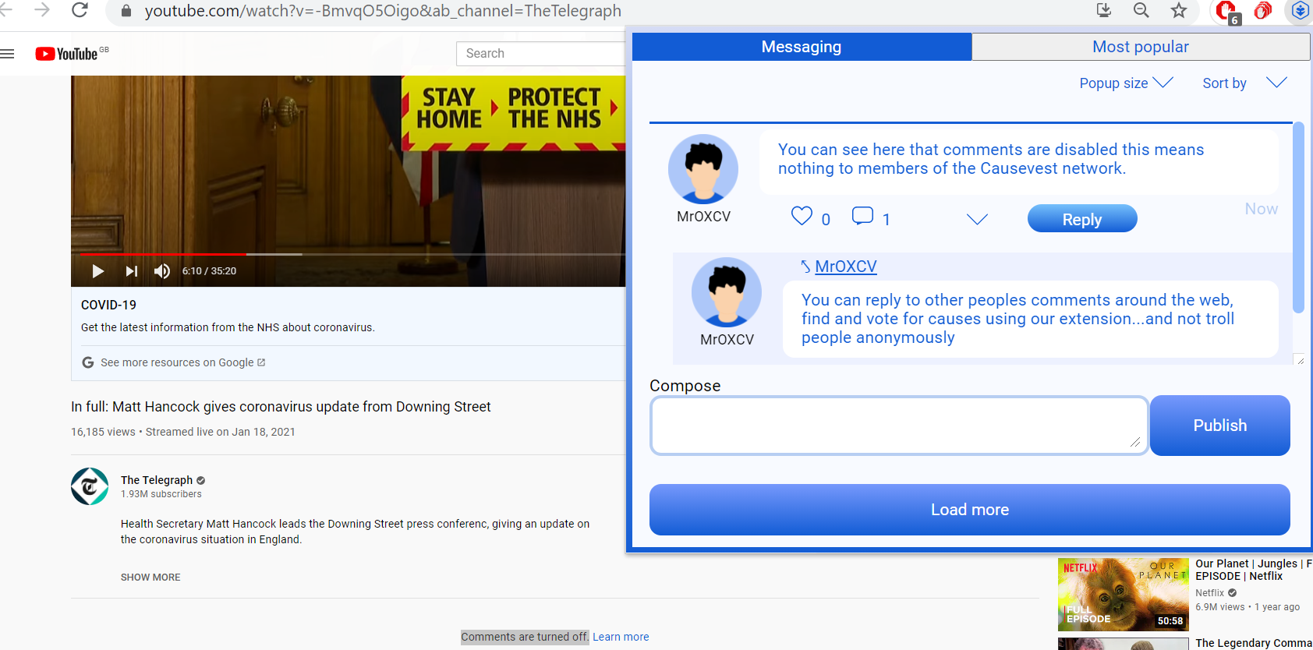Open the Sort by dropdown
The image size is (1313, 650).
[x=1244, y=83]
